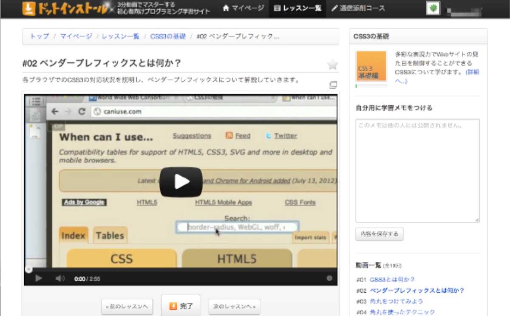
Task: Mute the video with the speaker icon
Action: 60,279
